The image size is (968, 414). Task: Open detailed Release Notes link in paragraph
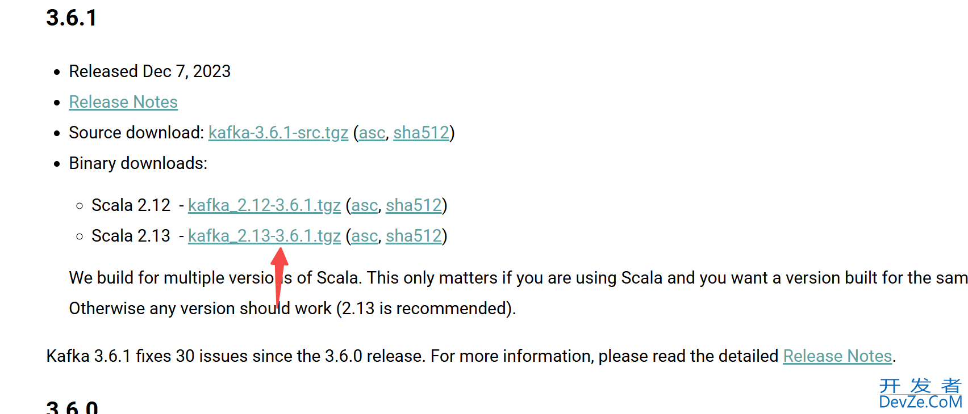click(837, 356)
